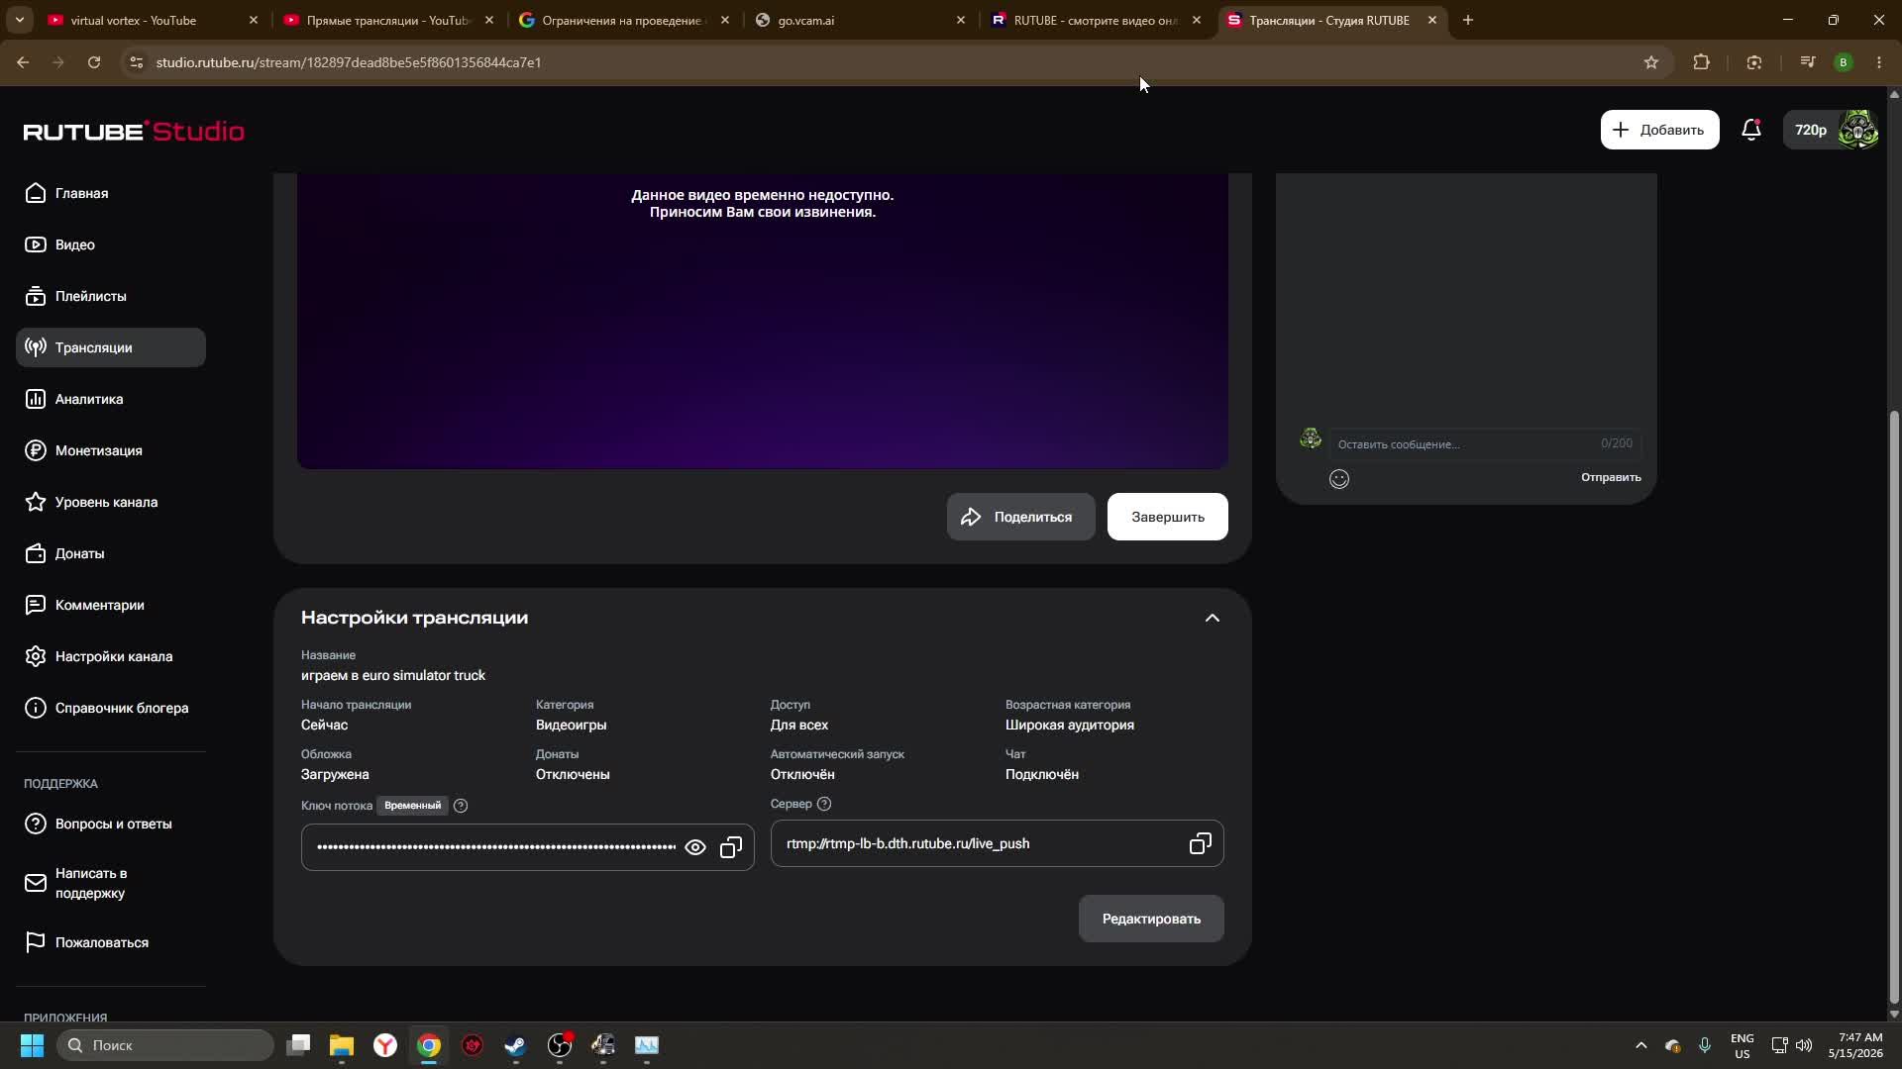This screenshot has height=1069, width=1902.
Task: Open the Windows Start menu
Action: pyautogui.click(x=32, y=1045)
